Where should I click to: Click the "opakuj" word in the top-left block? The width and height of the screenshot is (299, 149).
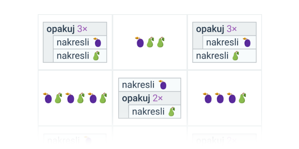pos(61,29)
